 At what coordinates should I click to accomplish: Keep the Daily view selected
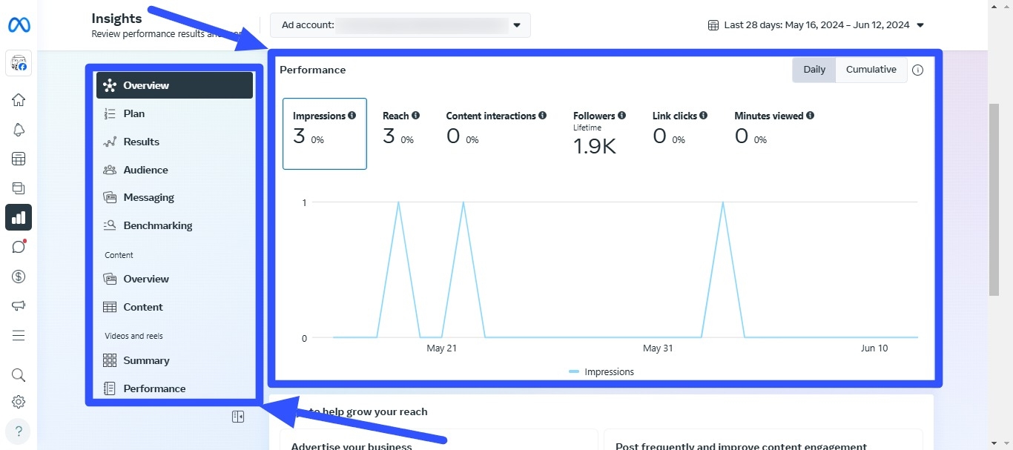(x=814, y=69)
